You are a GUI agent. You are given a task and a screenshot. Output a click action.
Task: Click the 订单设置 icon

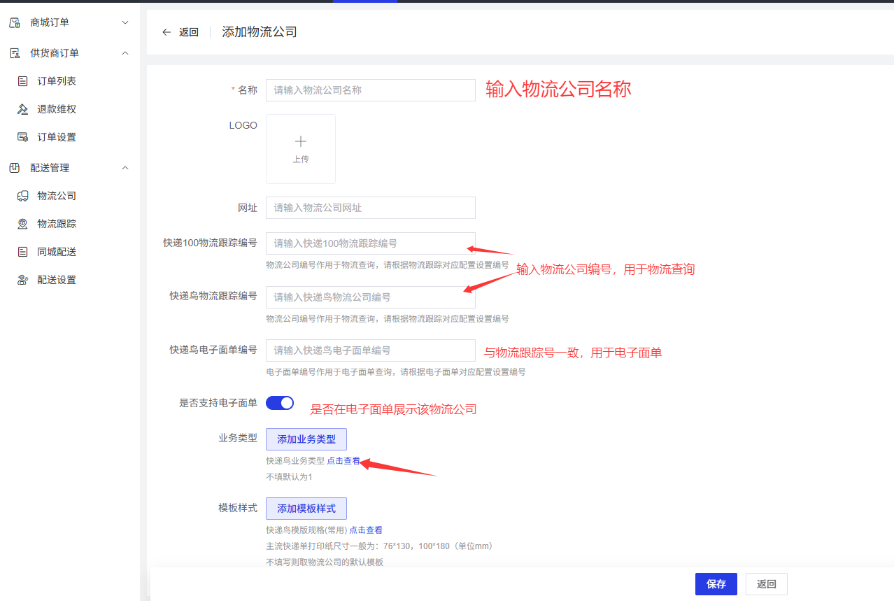point(22,137)
